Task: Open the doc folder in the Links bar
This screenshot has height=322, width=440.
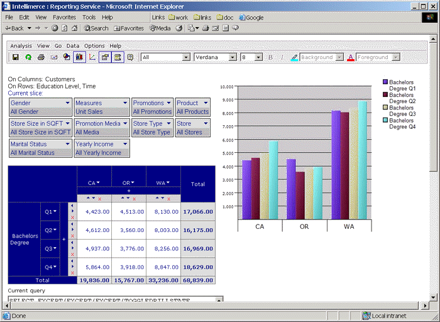Action: click(225, 18)
